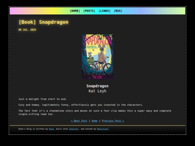The image size is (195, 146).
Task: Click the Kat Leyh author name text
Action: [97, 91]
